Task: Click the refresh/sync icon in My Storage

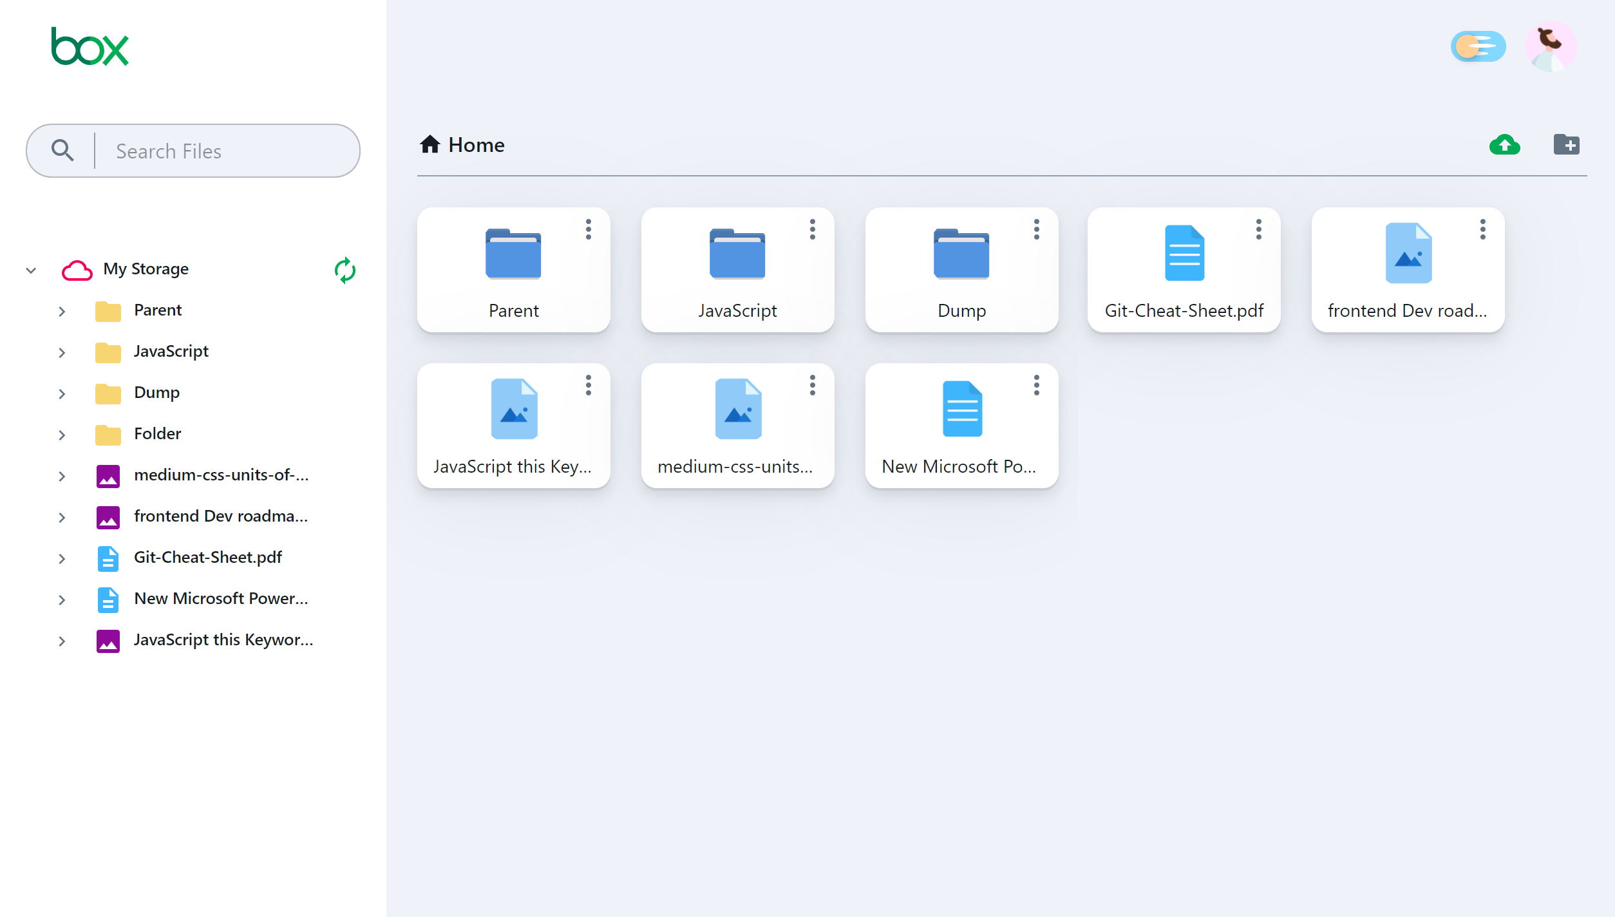Action: 345,269
